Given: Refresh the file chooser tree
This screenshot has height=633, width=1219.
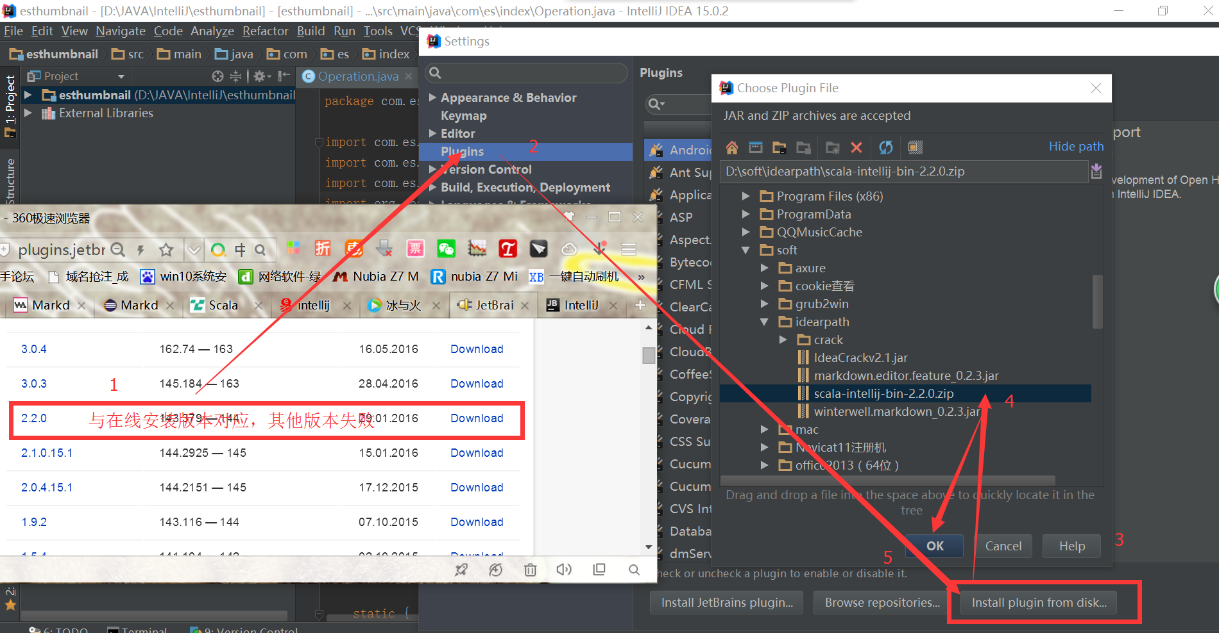Looking at the screenshot, I should (886, 148).
